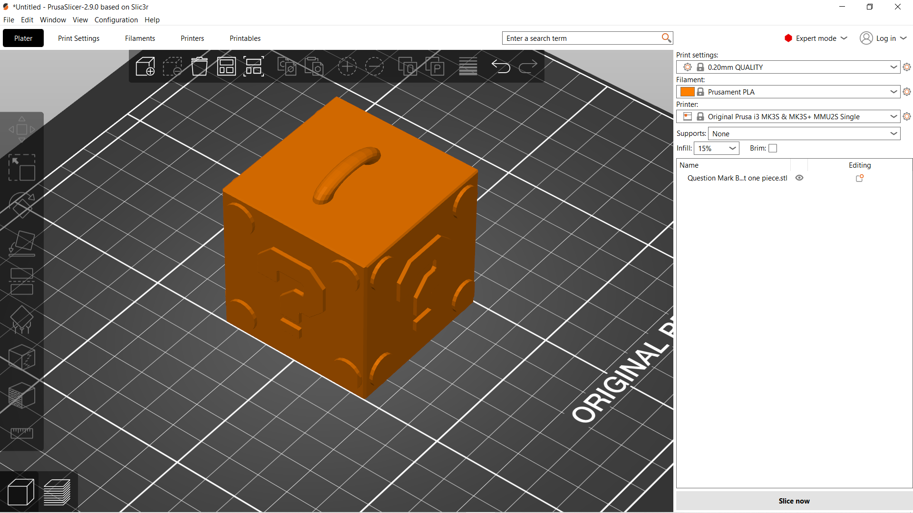Open the File menu
This screenshot has width=913, height=513.
[9, 19]
